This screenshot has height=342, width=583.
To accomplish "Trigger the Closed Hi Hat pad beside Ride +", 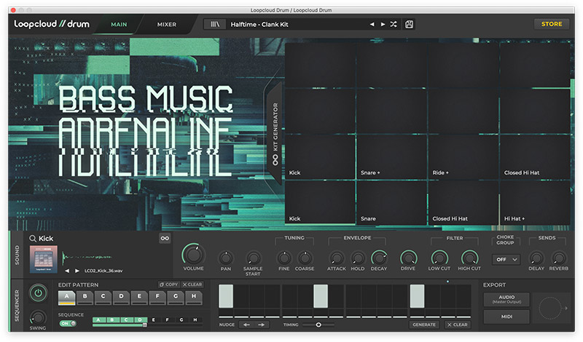I will [x=535, y=156].
